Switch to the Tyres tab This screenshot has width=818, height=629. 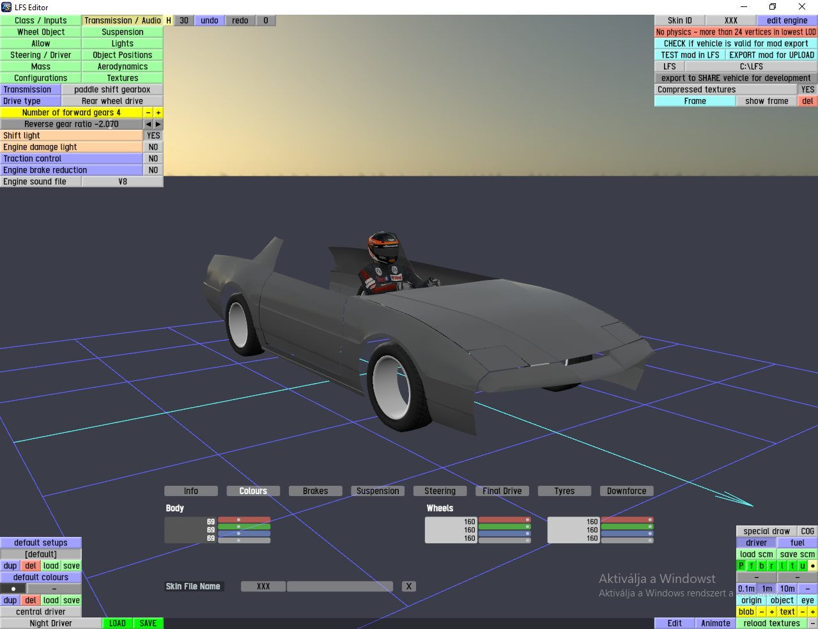coord(565,491)
